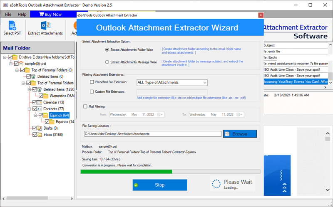Select 'SEO Audit Live Class' first message row

[296, 69]
